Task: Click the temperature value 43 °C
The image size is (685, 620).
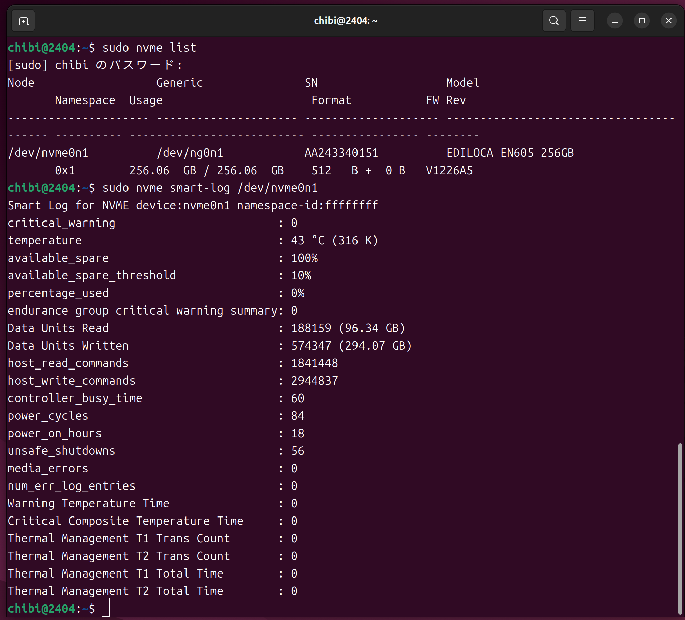Action: pyautogui.click(x=308, y=240)
